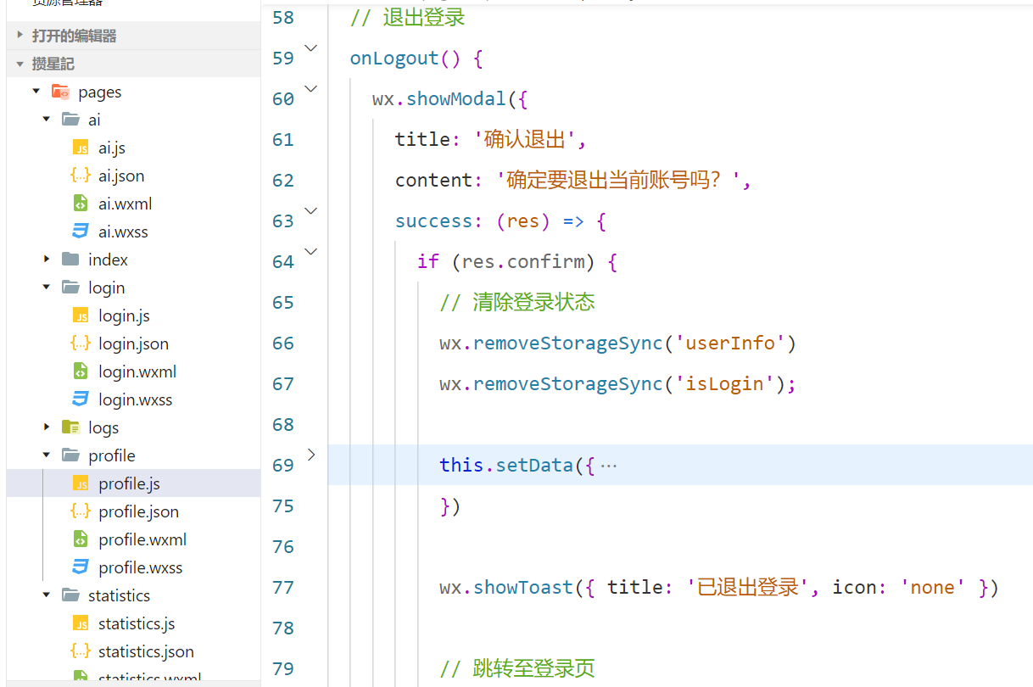Click the 清除登录状态 comment on line 65

pyautogui.click(x=517, y=303)
